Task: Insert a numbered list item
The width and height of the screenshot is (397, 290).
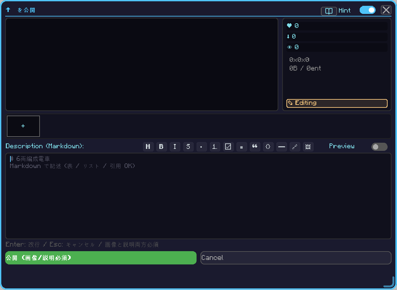Action: point(215,147)
